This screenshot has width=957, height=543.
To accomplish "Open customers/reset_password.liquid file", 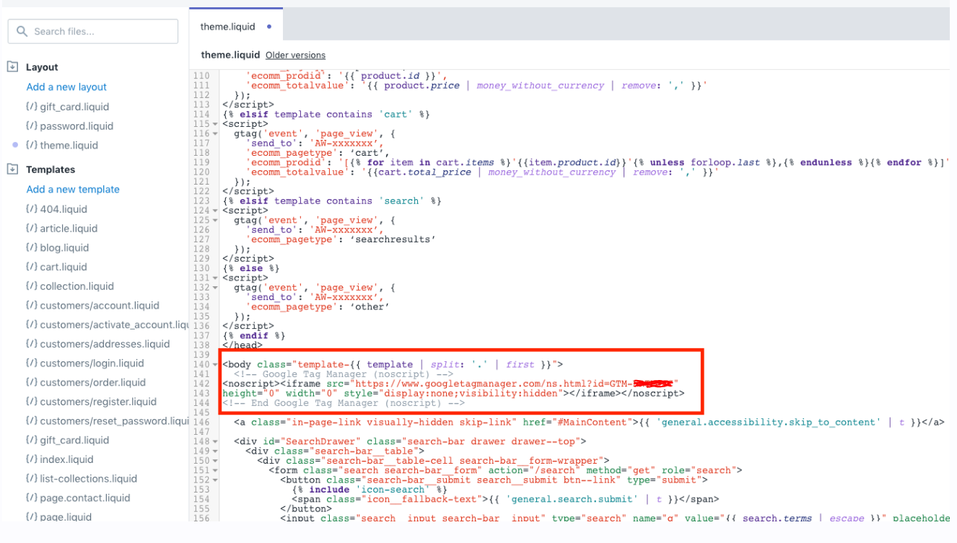I will coord(114,420).
